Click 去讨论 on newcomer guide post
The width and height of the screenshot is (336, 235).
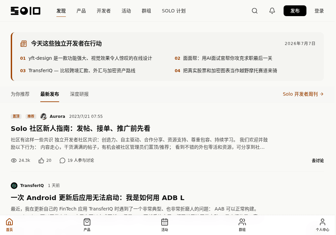[x=318, y=160]
